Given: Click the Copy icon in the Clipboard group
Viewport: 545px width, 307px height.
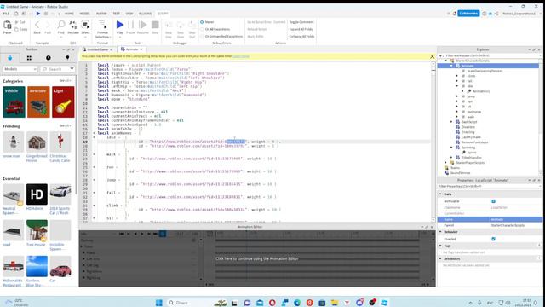Looking at the screenshot, I should click(17, 29).
